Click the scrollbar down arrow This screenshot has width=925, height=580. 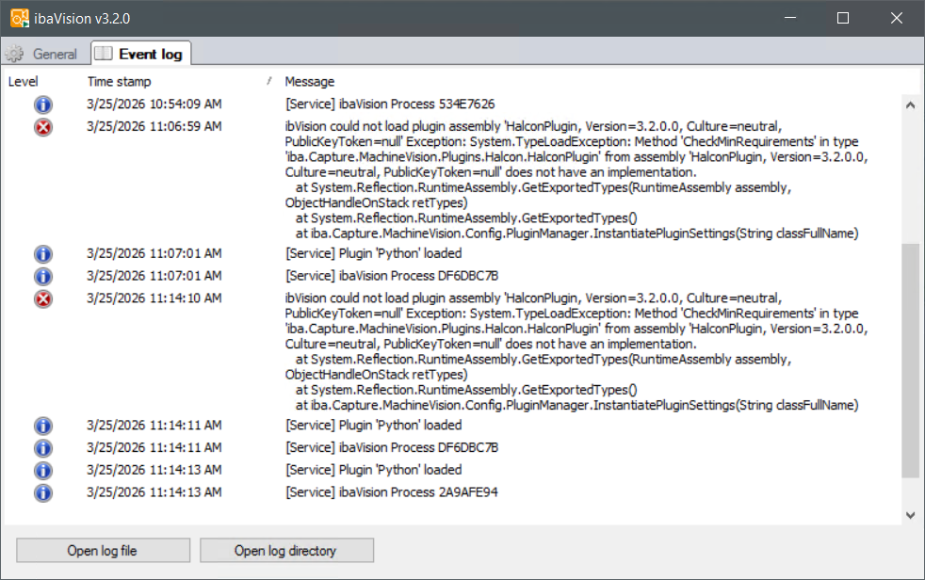[910, 515]
